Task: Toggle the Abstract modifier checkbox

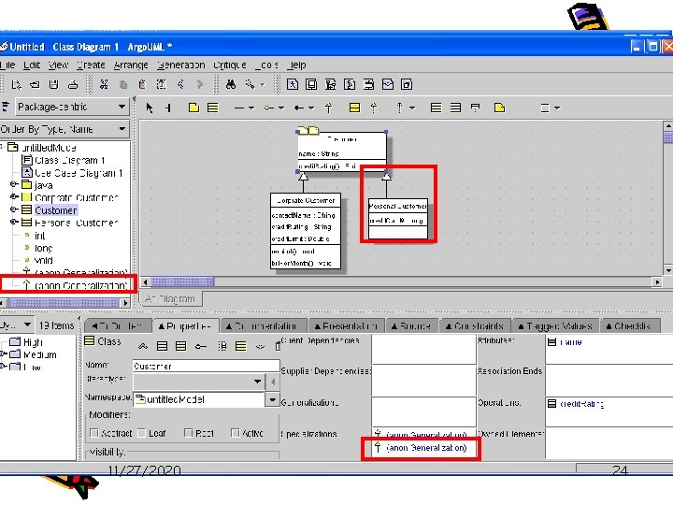Action: (x=94, y=433)
